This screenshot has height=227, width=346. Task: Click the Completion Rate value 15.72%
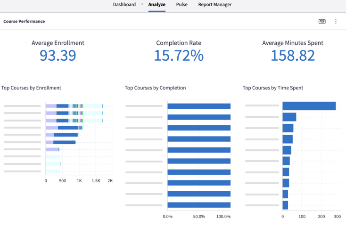(x=179, y=55)
